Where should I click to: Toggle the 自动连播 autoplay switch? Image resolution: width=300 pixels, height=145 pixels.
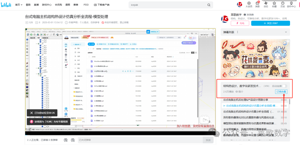tap(285, 86)
